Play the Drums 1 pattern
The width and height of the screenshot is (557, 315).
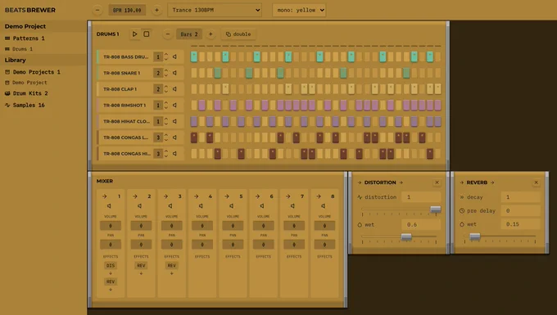[x=134, y=34]
